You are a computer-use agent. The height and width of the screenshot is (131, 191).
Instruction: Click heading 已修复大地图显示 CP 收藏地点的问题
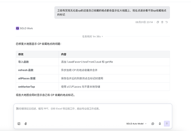coord(38,44)
